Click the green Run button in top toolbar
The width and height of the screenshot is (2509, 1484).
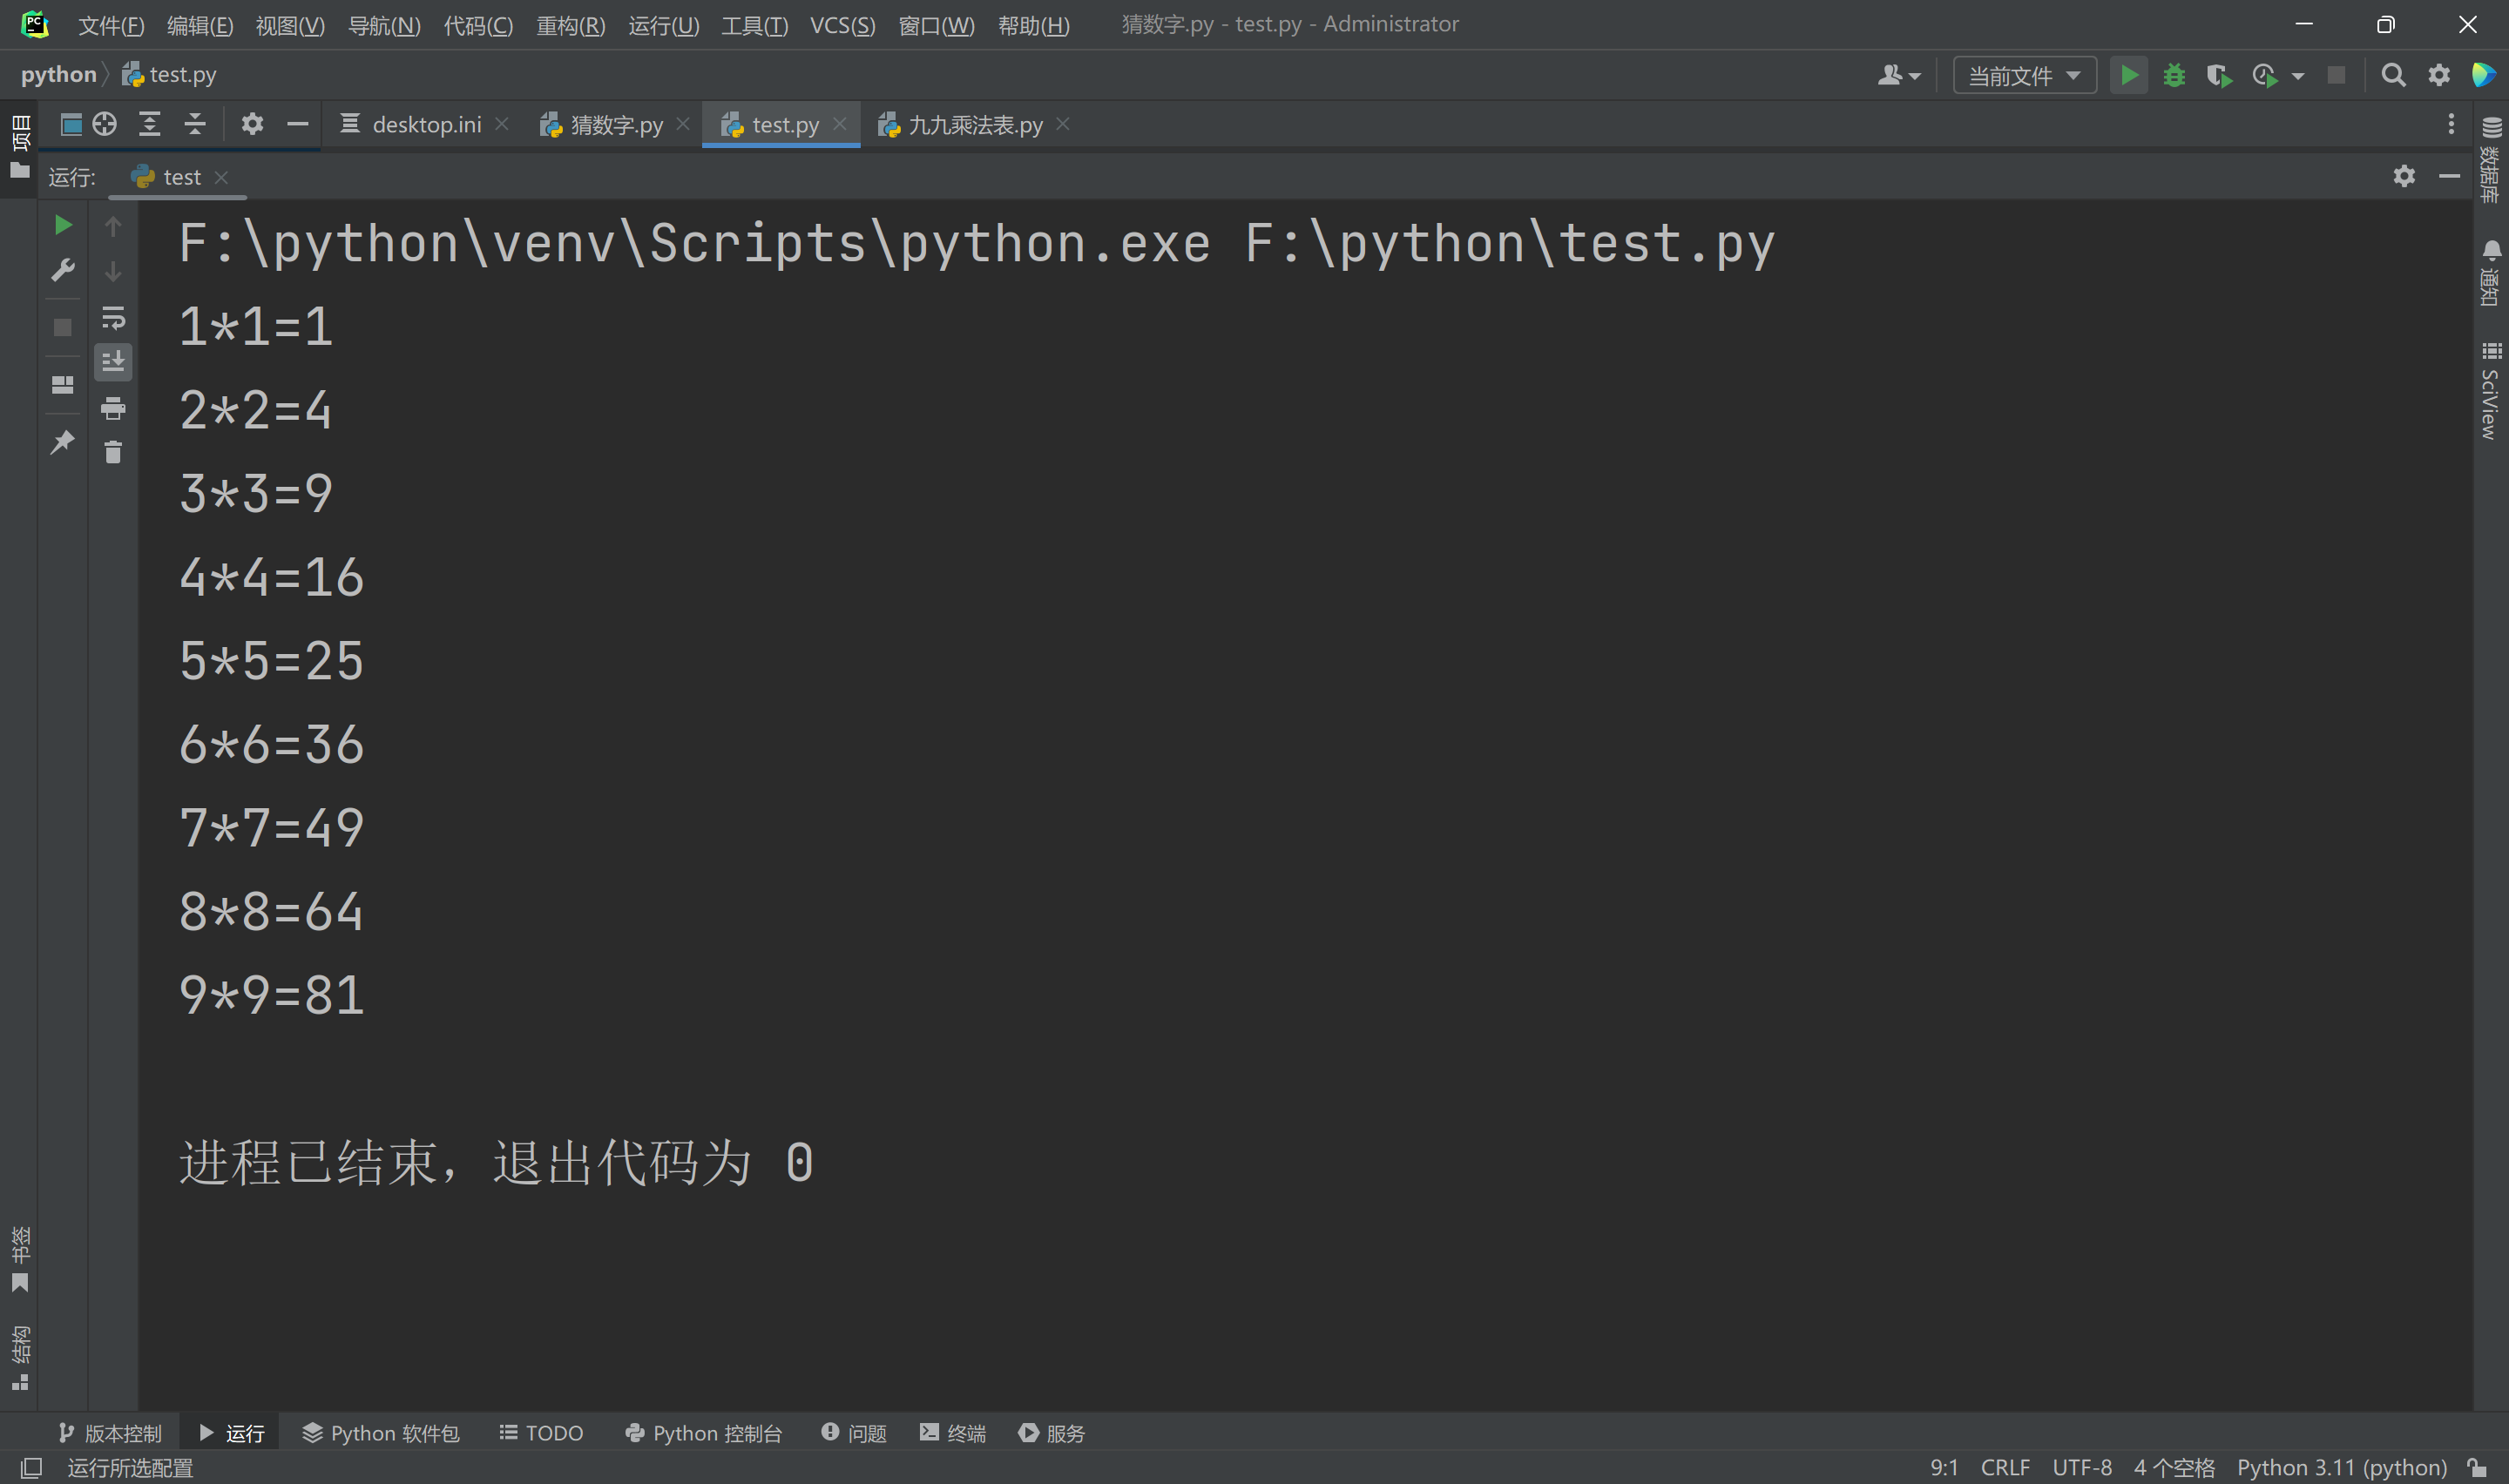[x=2128, y=75]
